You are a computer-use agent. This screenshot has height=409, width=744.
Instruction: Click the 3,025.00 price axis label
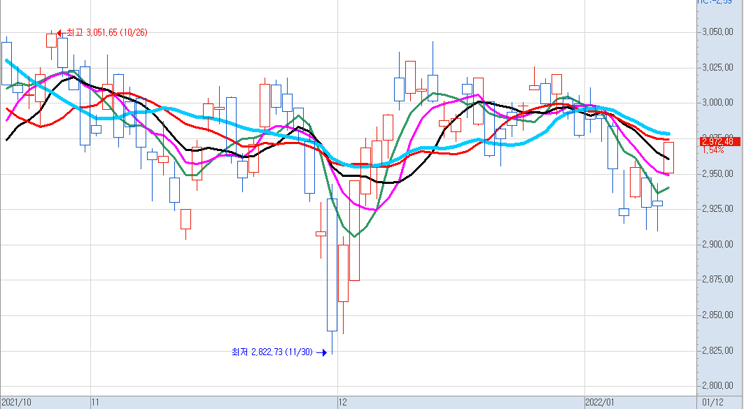click(x=718, y=67)
